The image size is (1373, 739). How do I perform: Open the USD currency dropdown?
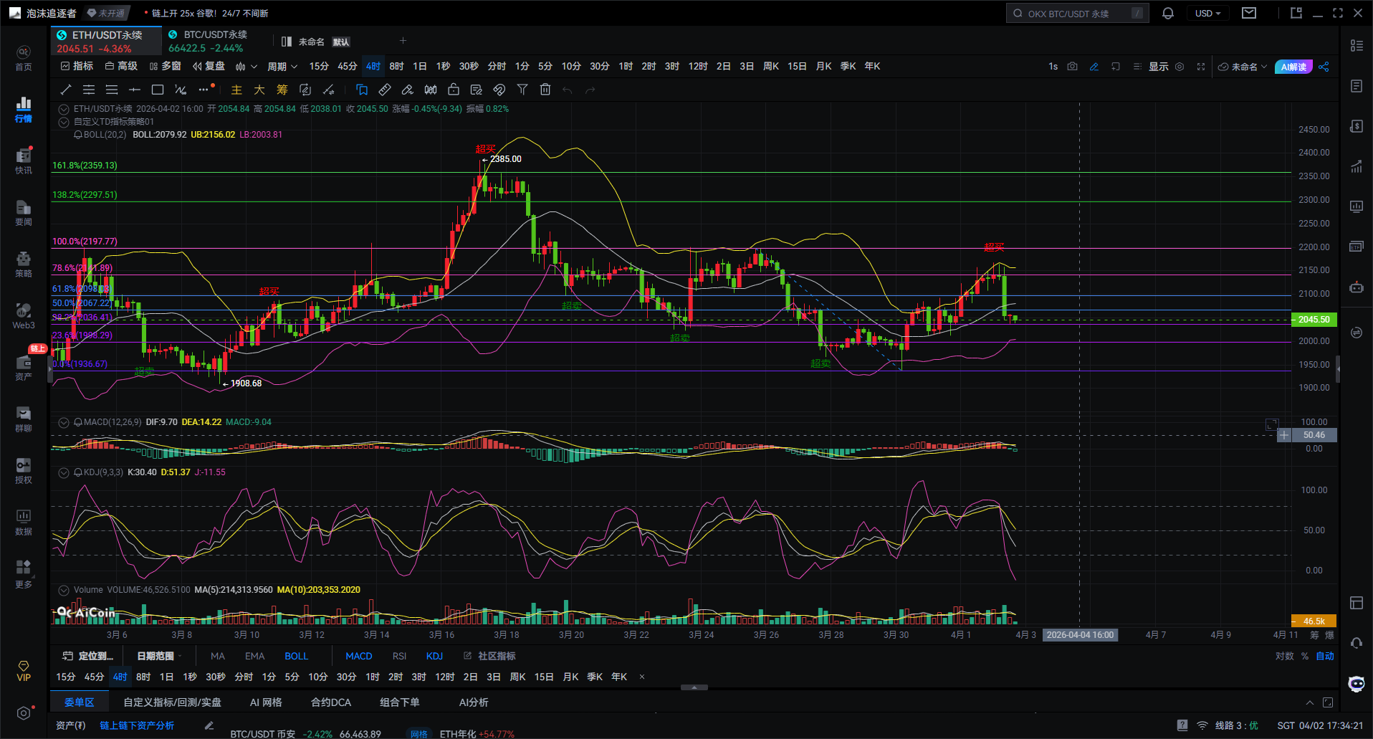coord(1207,14)
